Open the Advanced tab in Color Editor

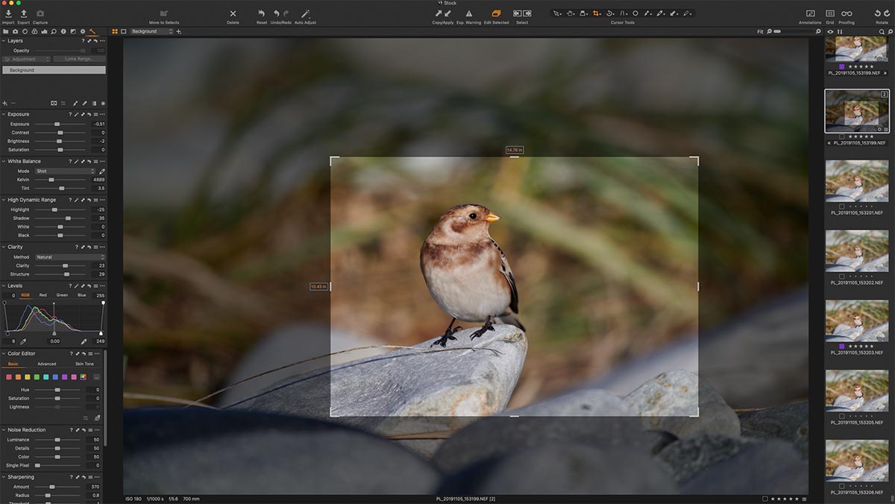(47, 364)
